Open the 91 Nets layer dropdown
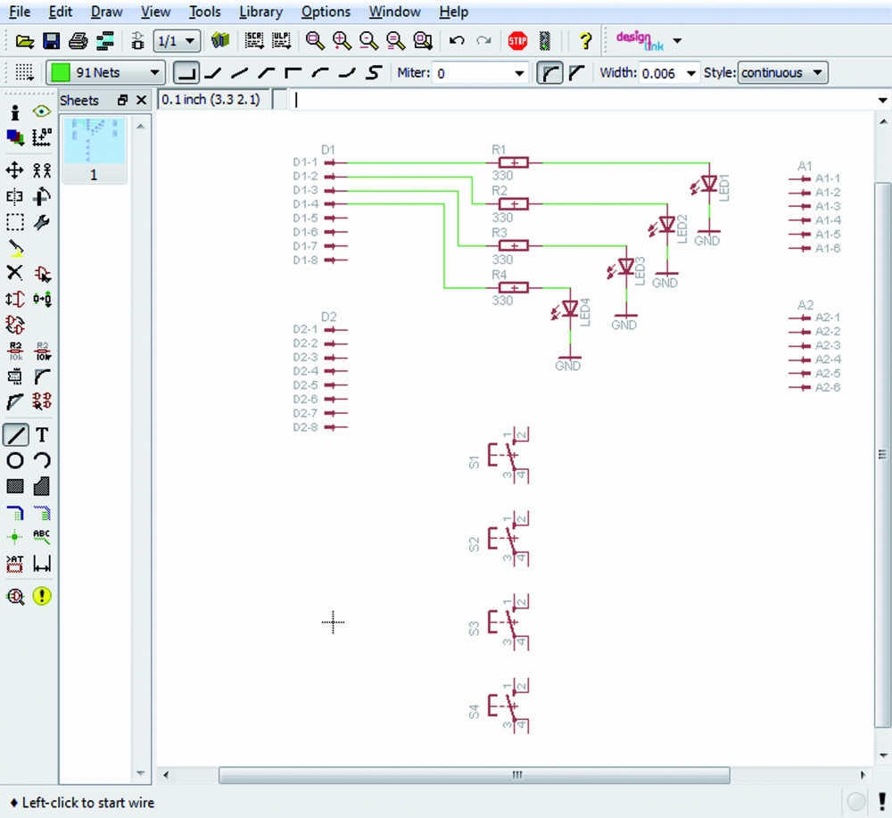This screenshot has width=892, height=818. [x=155, y=73]
